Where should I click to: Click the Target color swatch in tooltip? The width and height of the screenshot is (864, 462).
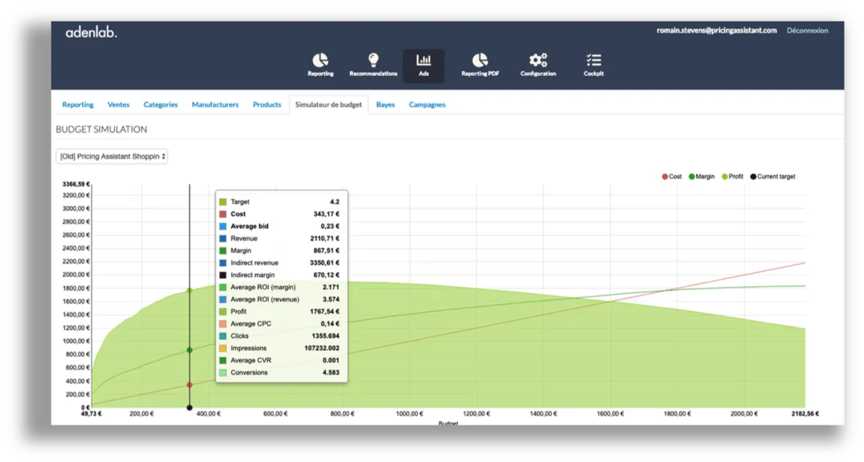tap(222, 202)
